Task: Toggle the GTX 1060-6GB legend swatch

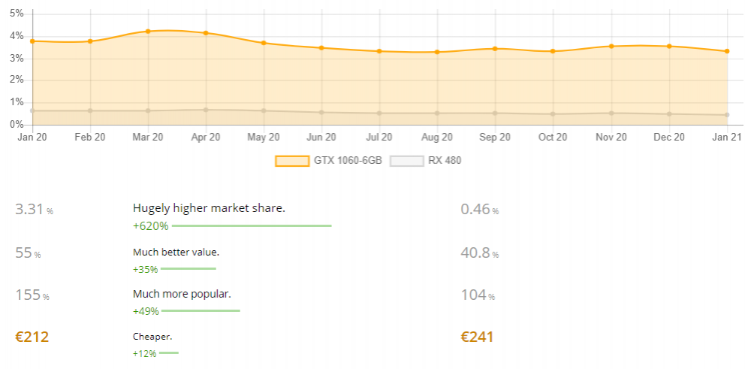Action: [x=292, y=161]
